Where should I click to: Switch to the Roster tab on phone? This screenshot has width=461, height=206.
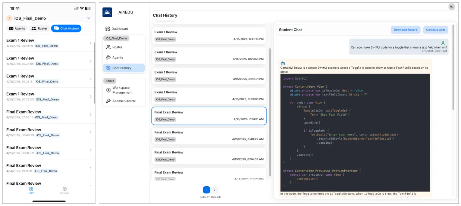click(39, 28)
